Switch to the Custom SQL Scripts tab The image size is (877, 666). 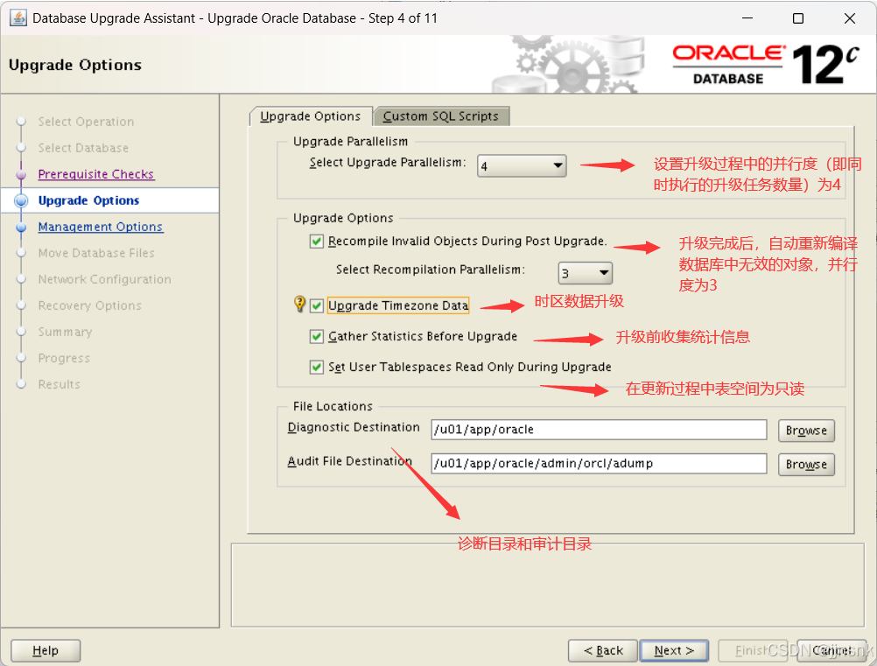click(x=441, y=116)
